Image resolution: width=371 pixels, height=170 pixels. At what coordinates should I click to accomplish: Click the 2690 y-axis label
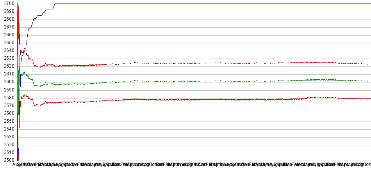[7, 11]
